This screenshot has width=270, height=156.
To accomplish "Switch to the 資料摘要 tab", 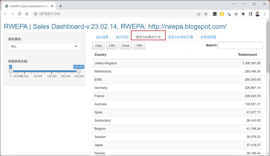I will 102,37.
